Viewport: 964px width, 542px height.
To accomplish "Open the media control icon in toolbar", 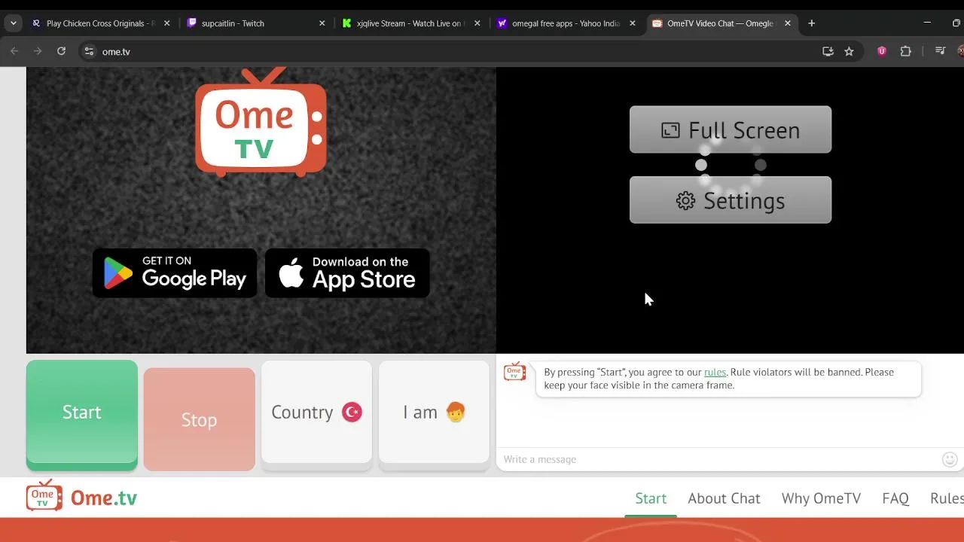I will click(x=940, y=51).
